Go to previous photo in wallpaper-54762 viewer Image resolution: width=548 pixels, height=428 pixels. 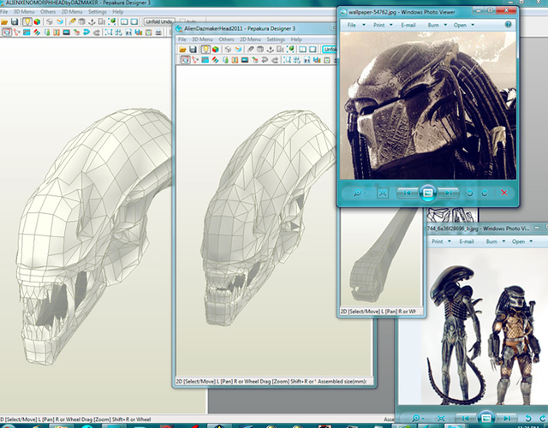(408, 193)
